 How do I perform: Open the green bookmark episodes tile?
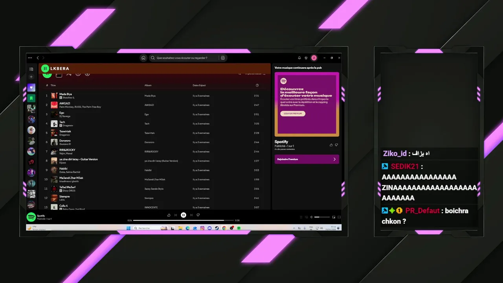click(31, 98)
